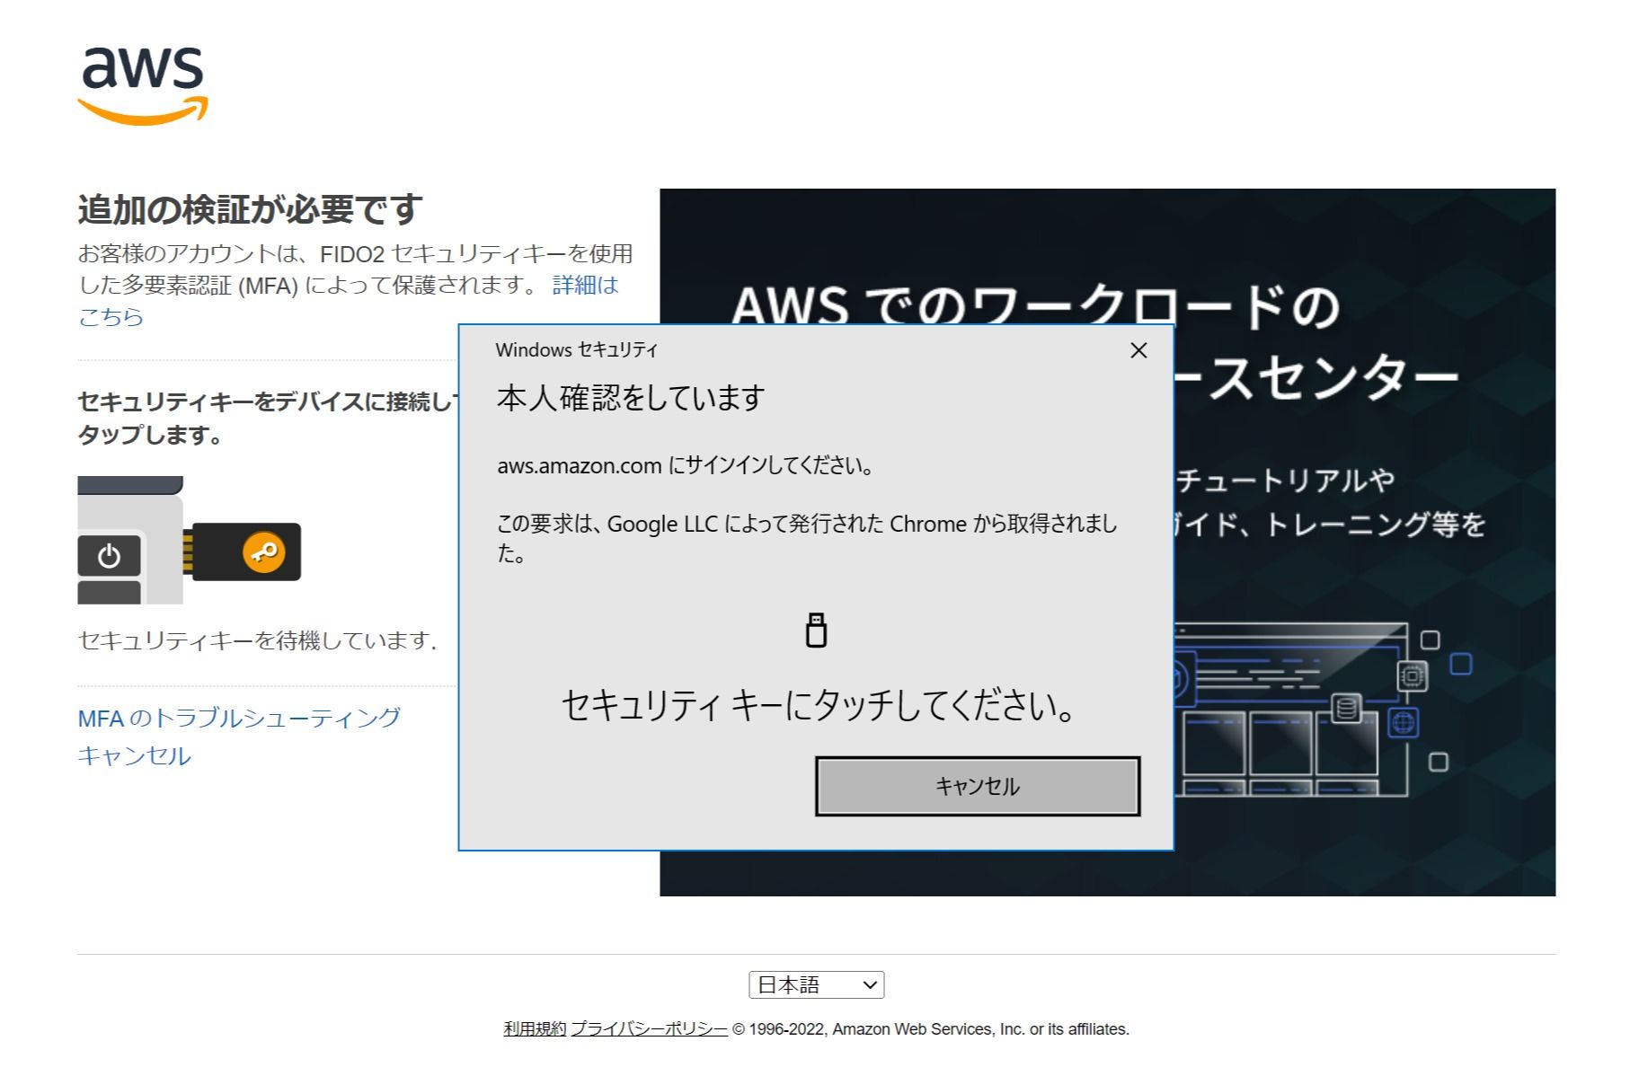
Task: Click セキュリティ キーにタッチしてください message
Action: (818, 705)
